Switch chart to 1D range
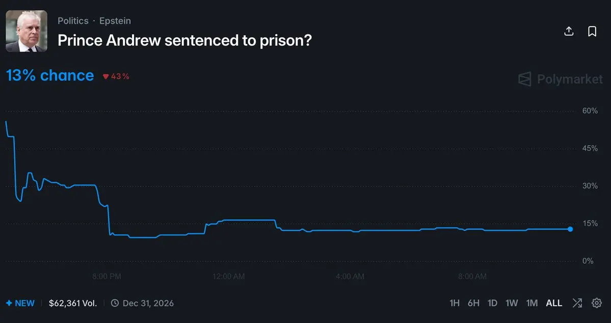Screen dimensions: 611x323 click(493, 303)
